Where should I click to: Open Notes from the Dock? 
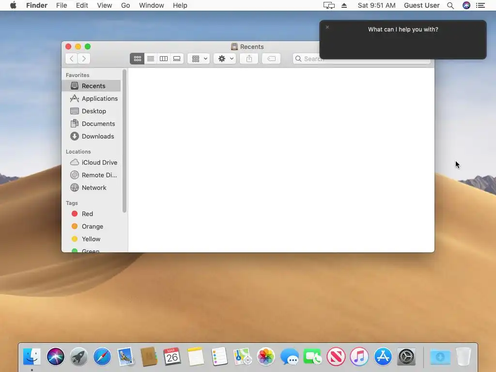click(196, 356)
